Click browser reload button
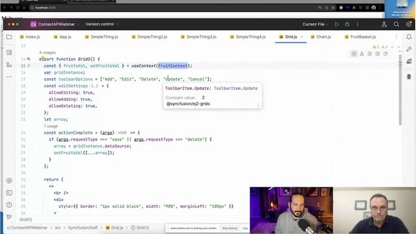This screenshot has height=234, width=416. pyautogui.click(x=18, y=8)
